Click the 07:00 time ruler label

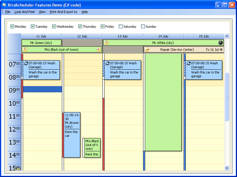click(x=14, y=64)
